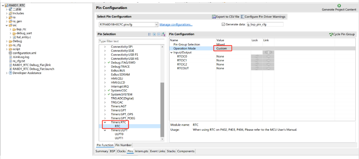This screenshot has width=359, height=159.
Task: Click the Type filter text field
Action: pos(132,41)
